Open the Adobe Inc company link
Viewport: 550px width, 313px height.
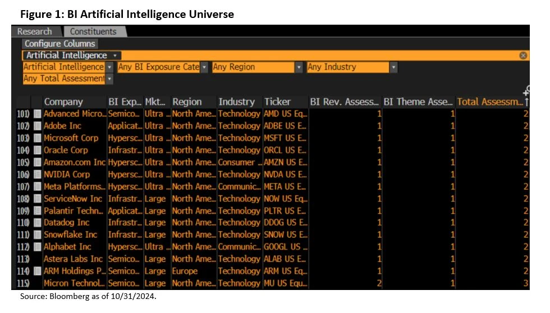(x=62, y=126)
